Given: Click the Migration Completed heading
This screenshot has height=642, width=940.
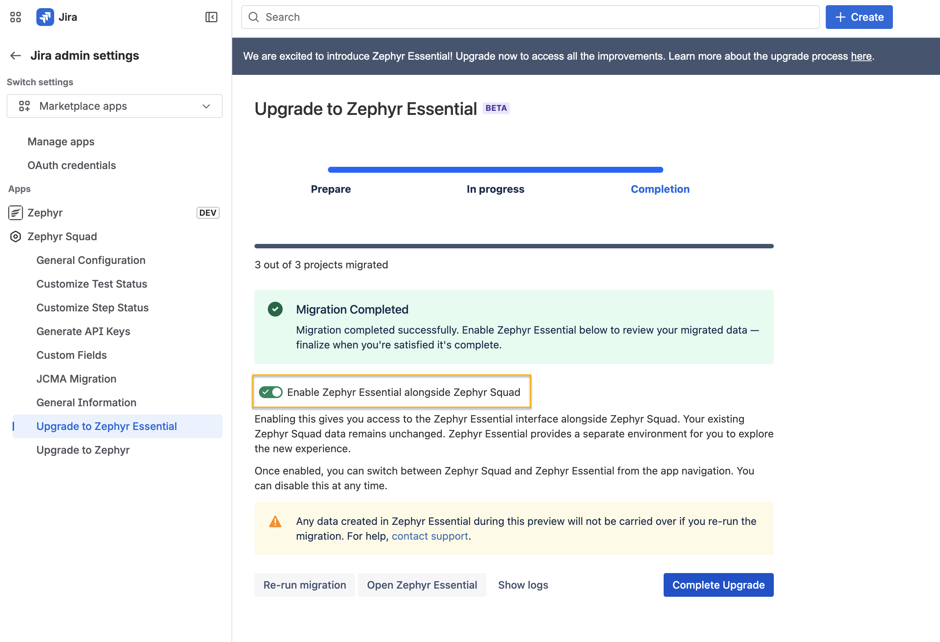Looking at the screenshot, I should (352, 309).
